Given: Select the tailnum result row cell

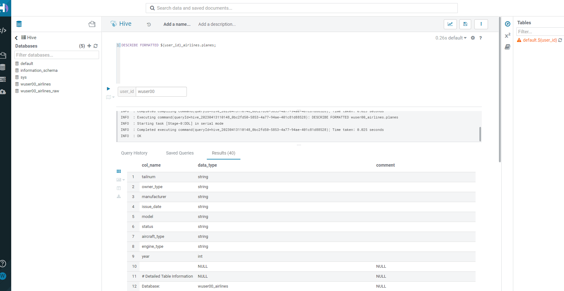Looking at the screenshot, I should tap(149, 177).
